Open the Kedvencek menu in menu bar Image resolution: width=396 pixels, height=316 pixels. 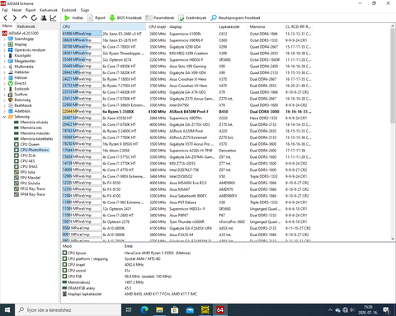[49, 10]
